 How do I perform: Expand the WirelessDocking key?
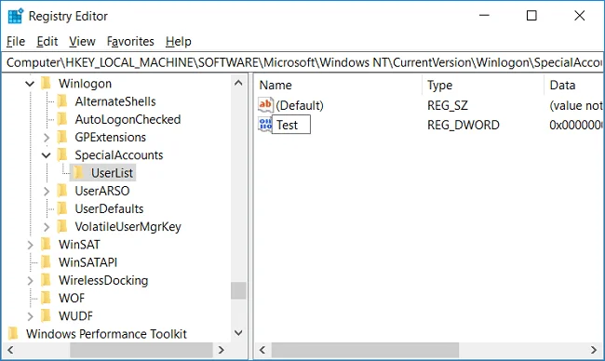tap(30, 280)
